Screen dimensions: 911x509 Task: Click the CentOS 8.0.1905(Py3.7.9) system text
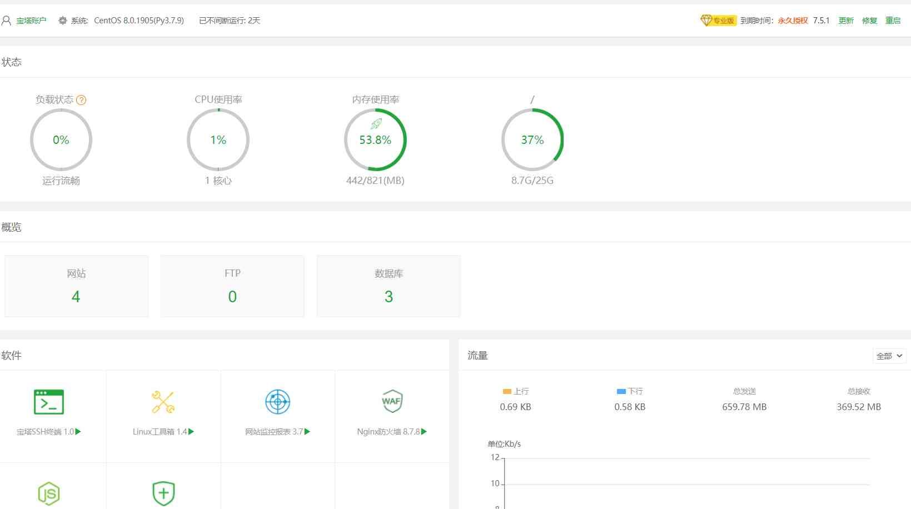[139, 21]
